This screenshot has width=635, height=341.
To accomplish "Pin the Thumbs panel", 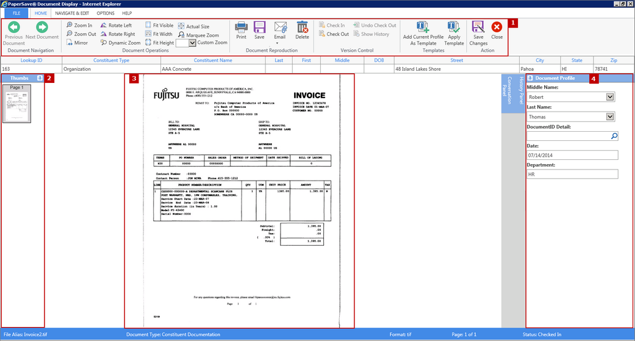I will pos(40,78).
